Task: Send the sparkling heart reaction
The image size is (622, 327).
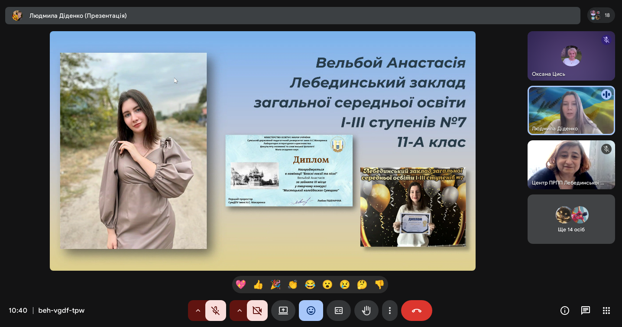Action: 241,285
